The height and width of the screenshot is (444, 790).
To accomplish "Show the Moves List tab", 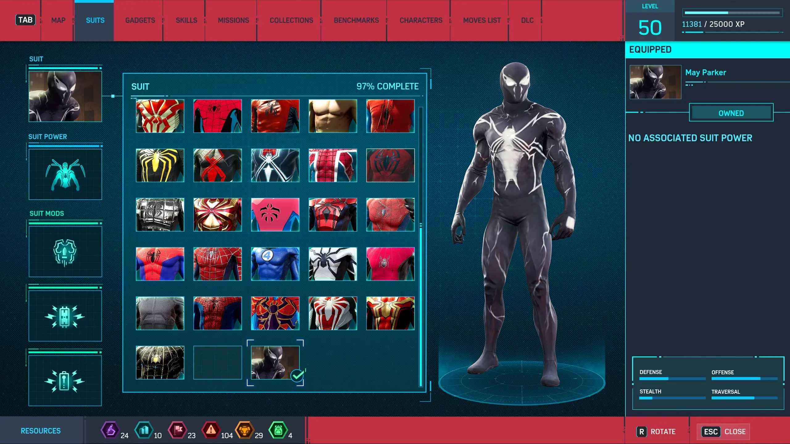I will [x=482, y=20].
